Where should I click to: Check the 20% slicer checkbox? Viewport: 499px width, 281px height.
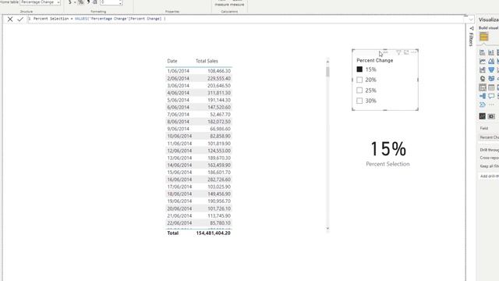[359, 80]
